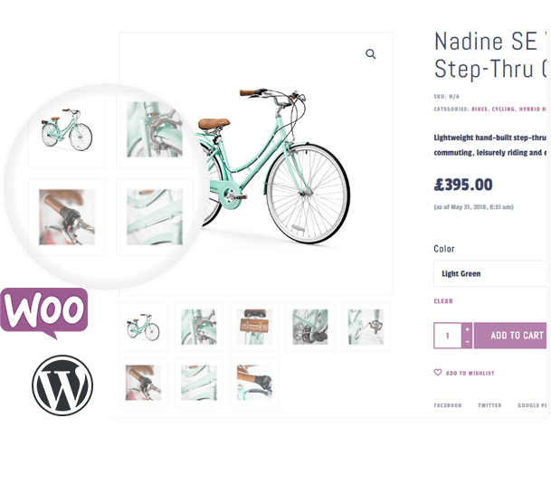This screenshot has width=551, height=504.
Task: Click the quantity input field
Action: click(x=448, y=336)
